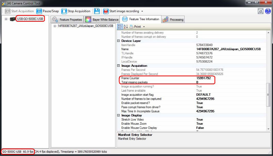273x156 pixels.
Task: Click the property grid scroll down arrow
Action: (268, 129)
